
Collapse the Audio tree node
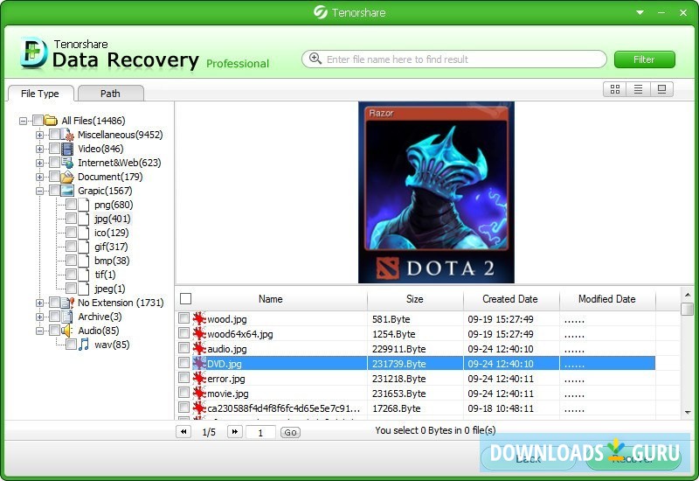(39, 331)
